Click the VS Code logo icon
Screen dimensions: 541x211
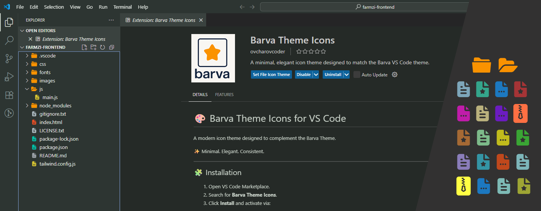point(7,7)
